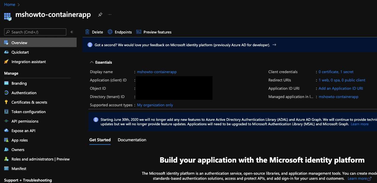
Task: Collapse the sidebar with the double chevron
Action: pyautogui.click(x=72, y=32)
